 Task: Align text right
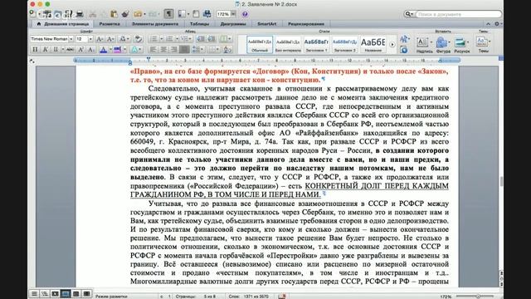(173, 50)
